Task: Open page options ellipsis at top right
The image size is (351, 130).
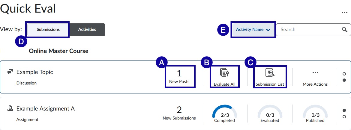Action: [x=345, y=13]
